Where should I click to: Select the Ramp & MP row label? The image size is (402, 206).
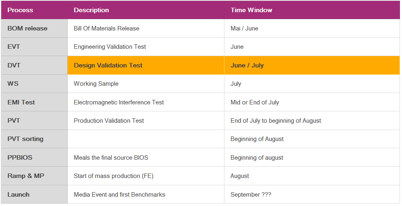(26, 176)
